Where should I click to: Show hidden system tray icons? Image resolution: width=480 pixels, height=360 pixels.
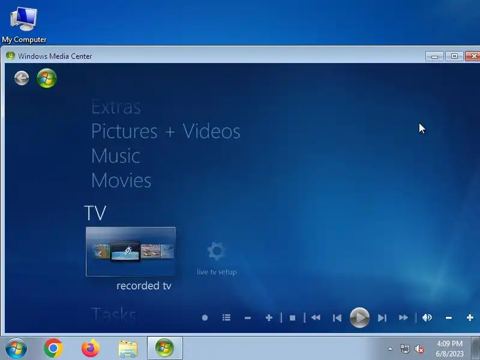(x=390, y=349)
